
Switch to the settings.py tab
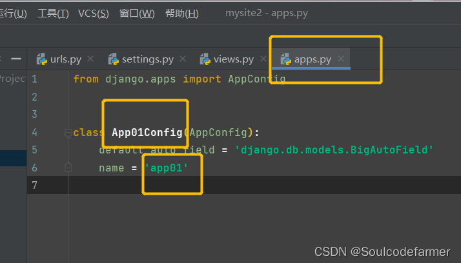[x=148, y=59]
